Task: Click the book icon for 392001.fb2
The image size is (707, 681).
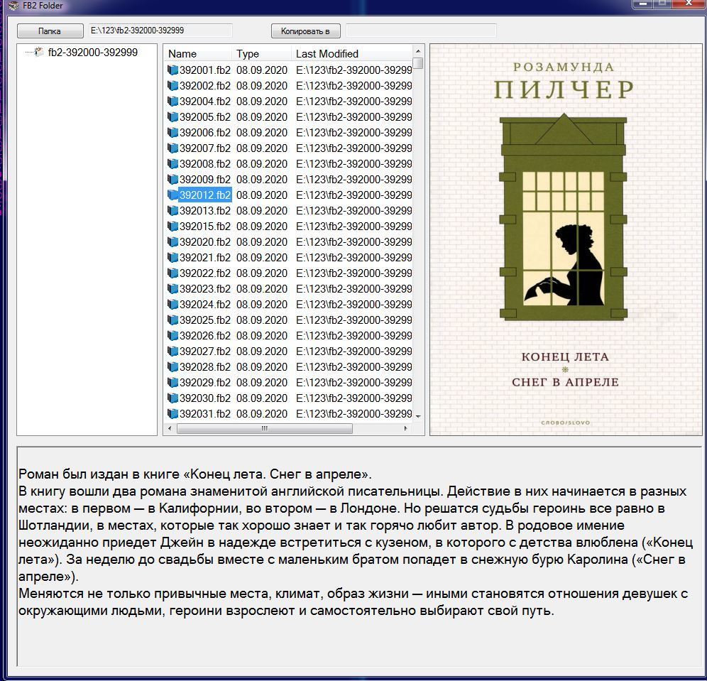Action: click(x=172, y=70)
